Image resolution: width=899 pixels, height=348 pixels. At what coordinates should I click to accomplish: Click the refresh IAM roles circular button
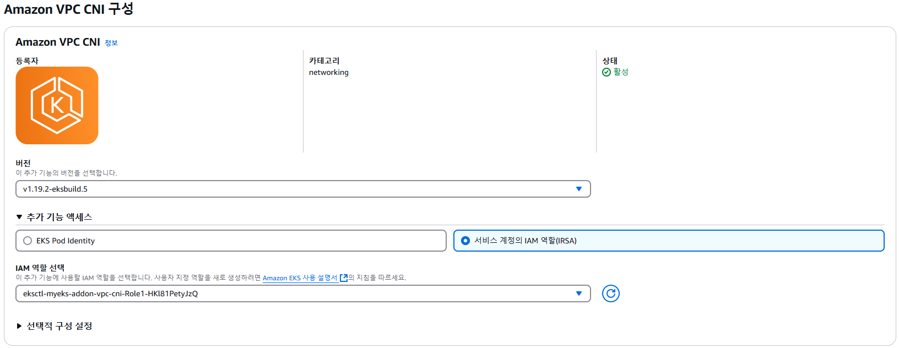click(x=610, y=293)
